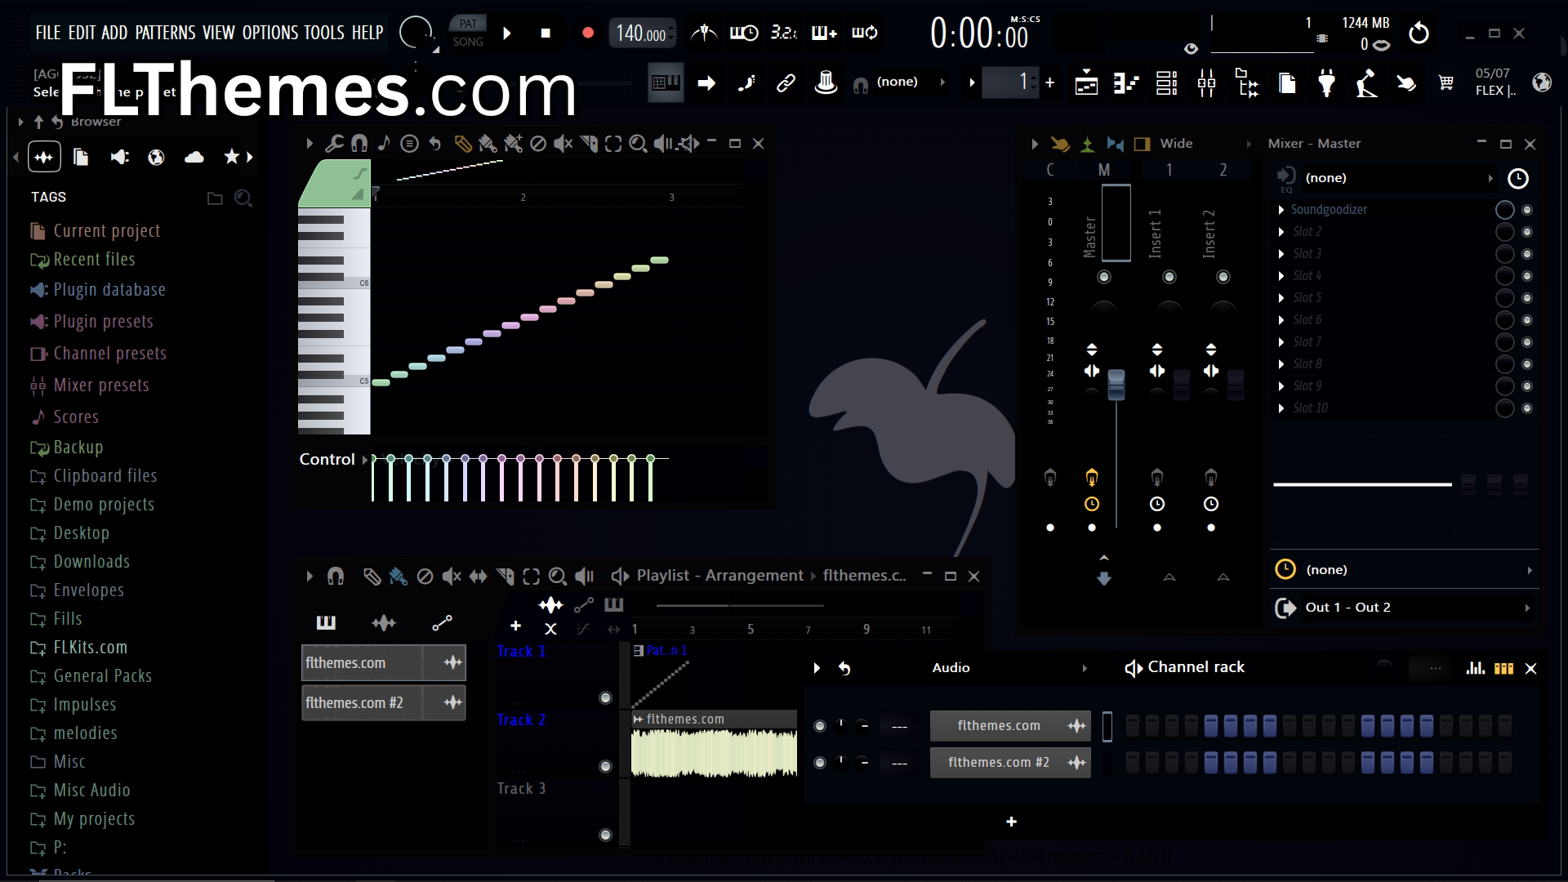
Task: Open the flthemes.com channel button
Action: click(x=1010, y=725)
